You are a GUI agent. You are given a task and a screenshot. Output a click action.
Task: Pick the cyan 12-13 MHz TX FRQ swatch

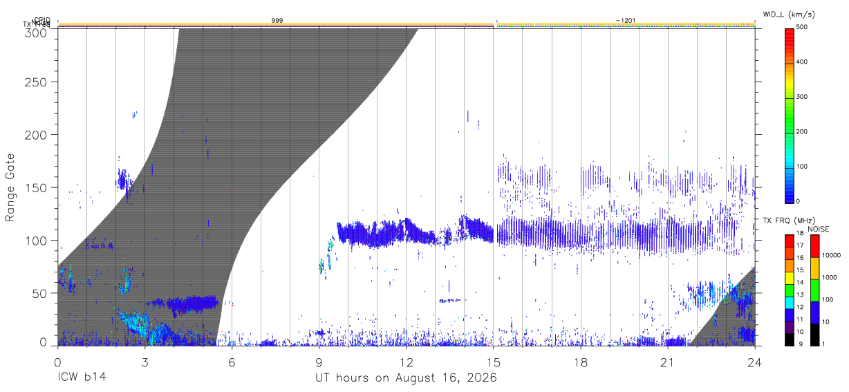[x=789, y=303]
